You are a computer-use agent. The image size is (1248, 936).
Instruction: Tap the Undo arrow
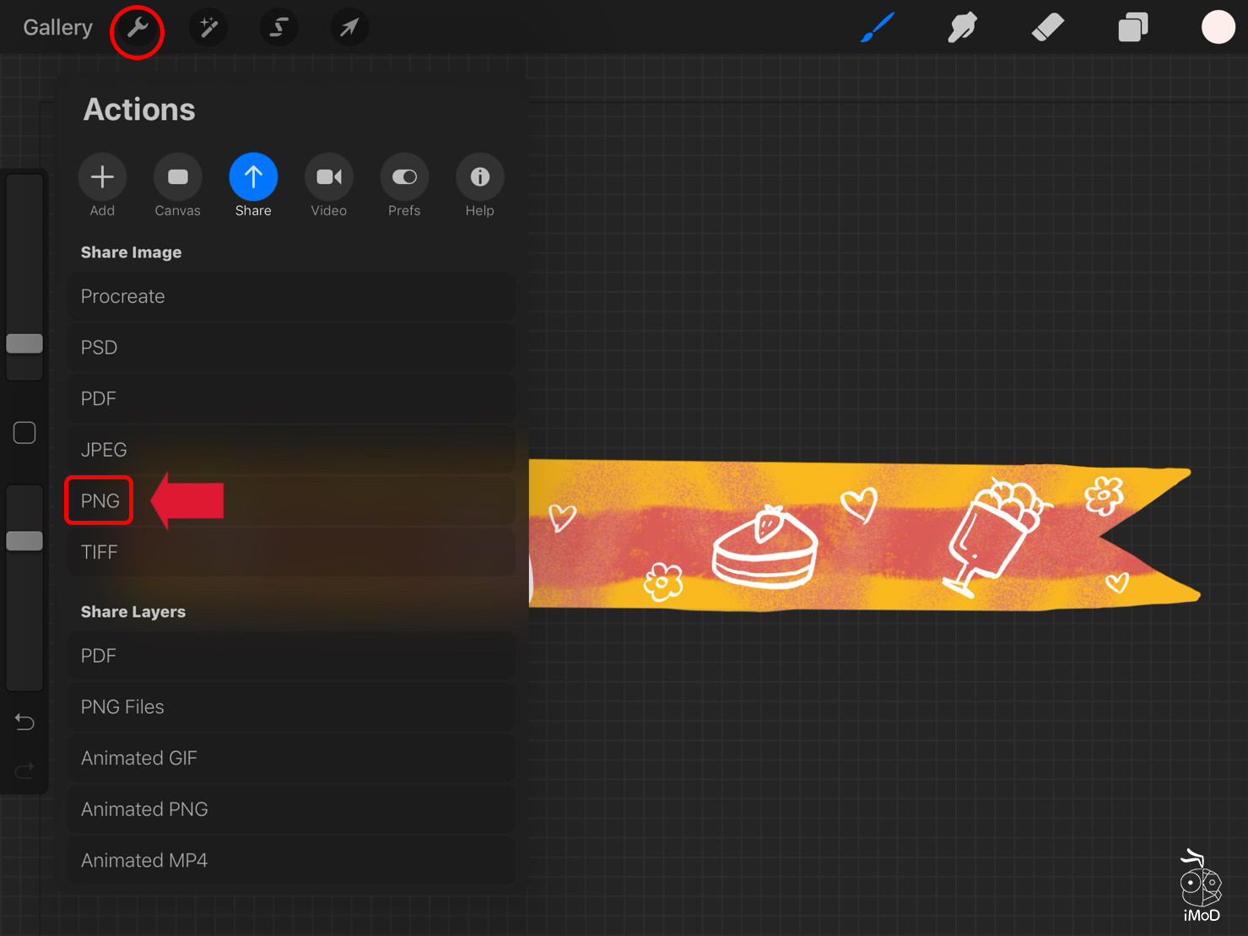pyautogui.click(x=24, y=722)
